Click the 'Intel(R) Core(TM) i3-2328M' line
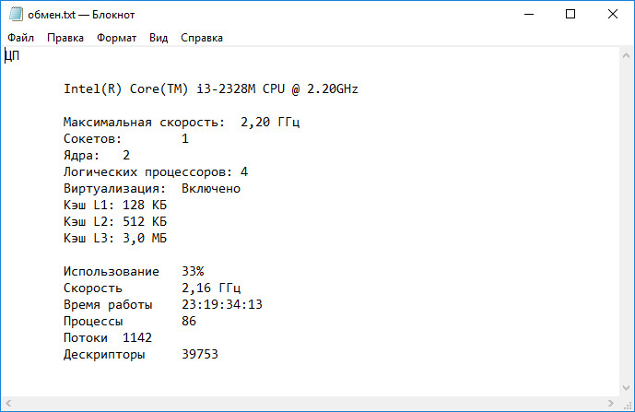 (x=210, y=88)
